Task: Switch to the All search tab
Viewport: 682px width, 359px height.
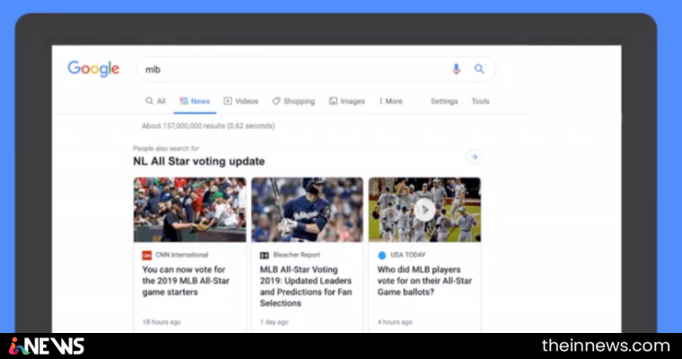Action: pyautogui.click(x=156, y=101)
